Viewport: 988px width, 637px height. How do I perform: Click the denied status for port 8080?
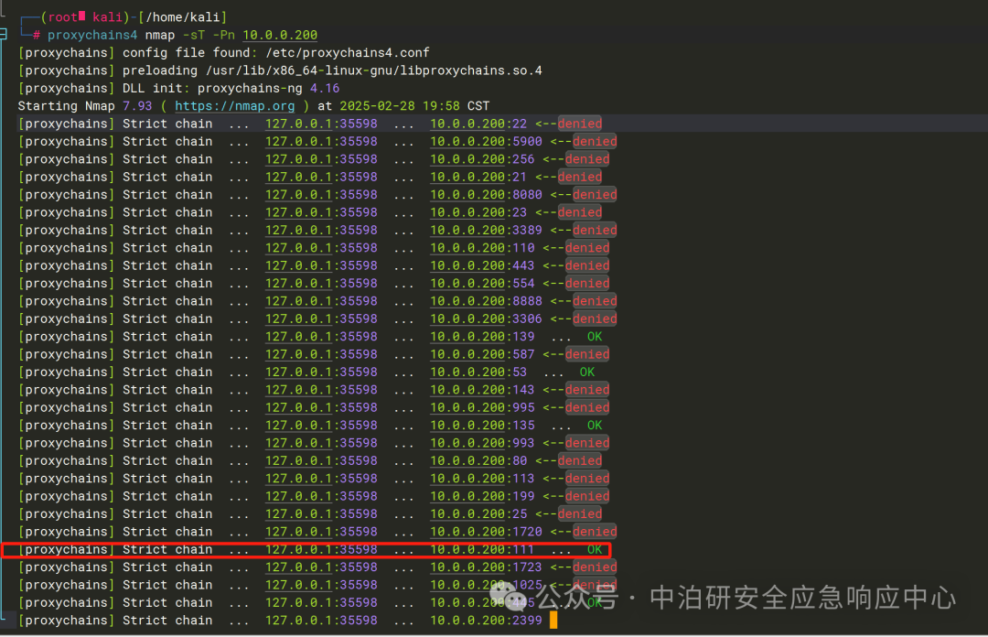pos(595,194)
